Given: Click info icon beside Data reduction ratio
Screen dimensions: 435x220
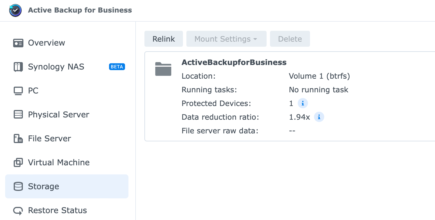Looking at the screenshot, I should coord(319,117).
